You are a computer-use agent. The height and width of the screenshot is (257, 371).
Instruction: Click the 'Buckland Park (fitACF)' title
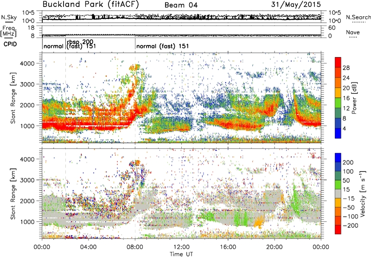pos(90,5)
